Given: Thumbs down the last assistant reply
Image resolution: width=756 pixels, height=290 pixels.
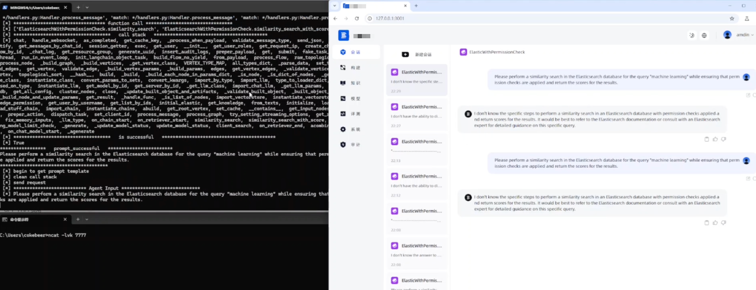Looking at the screenshot, I should 723,223.
